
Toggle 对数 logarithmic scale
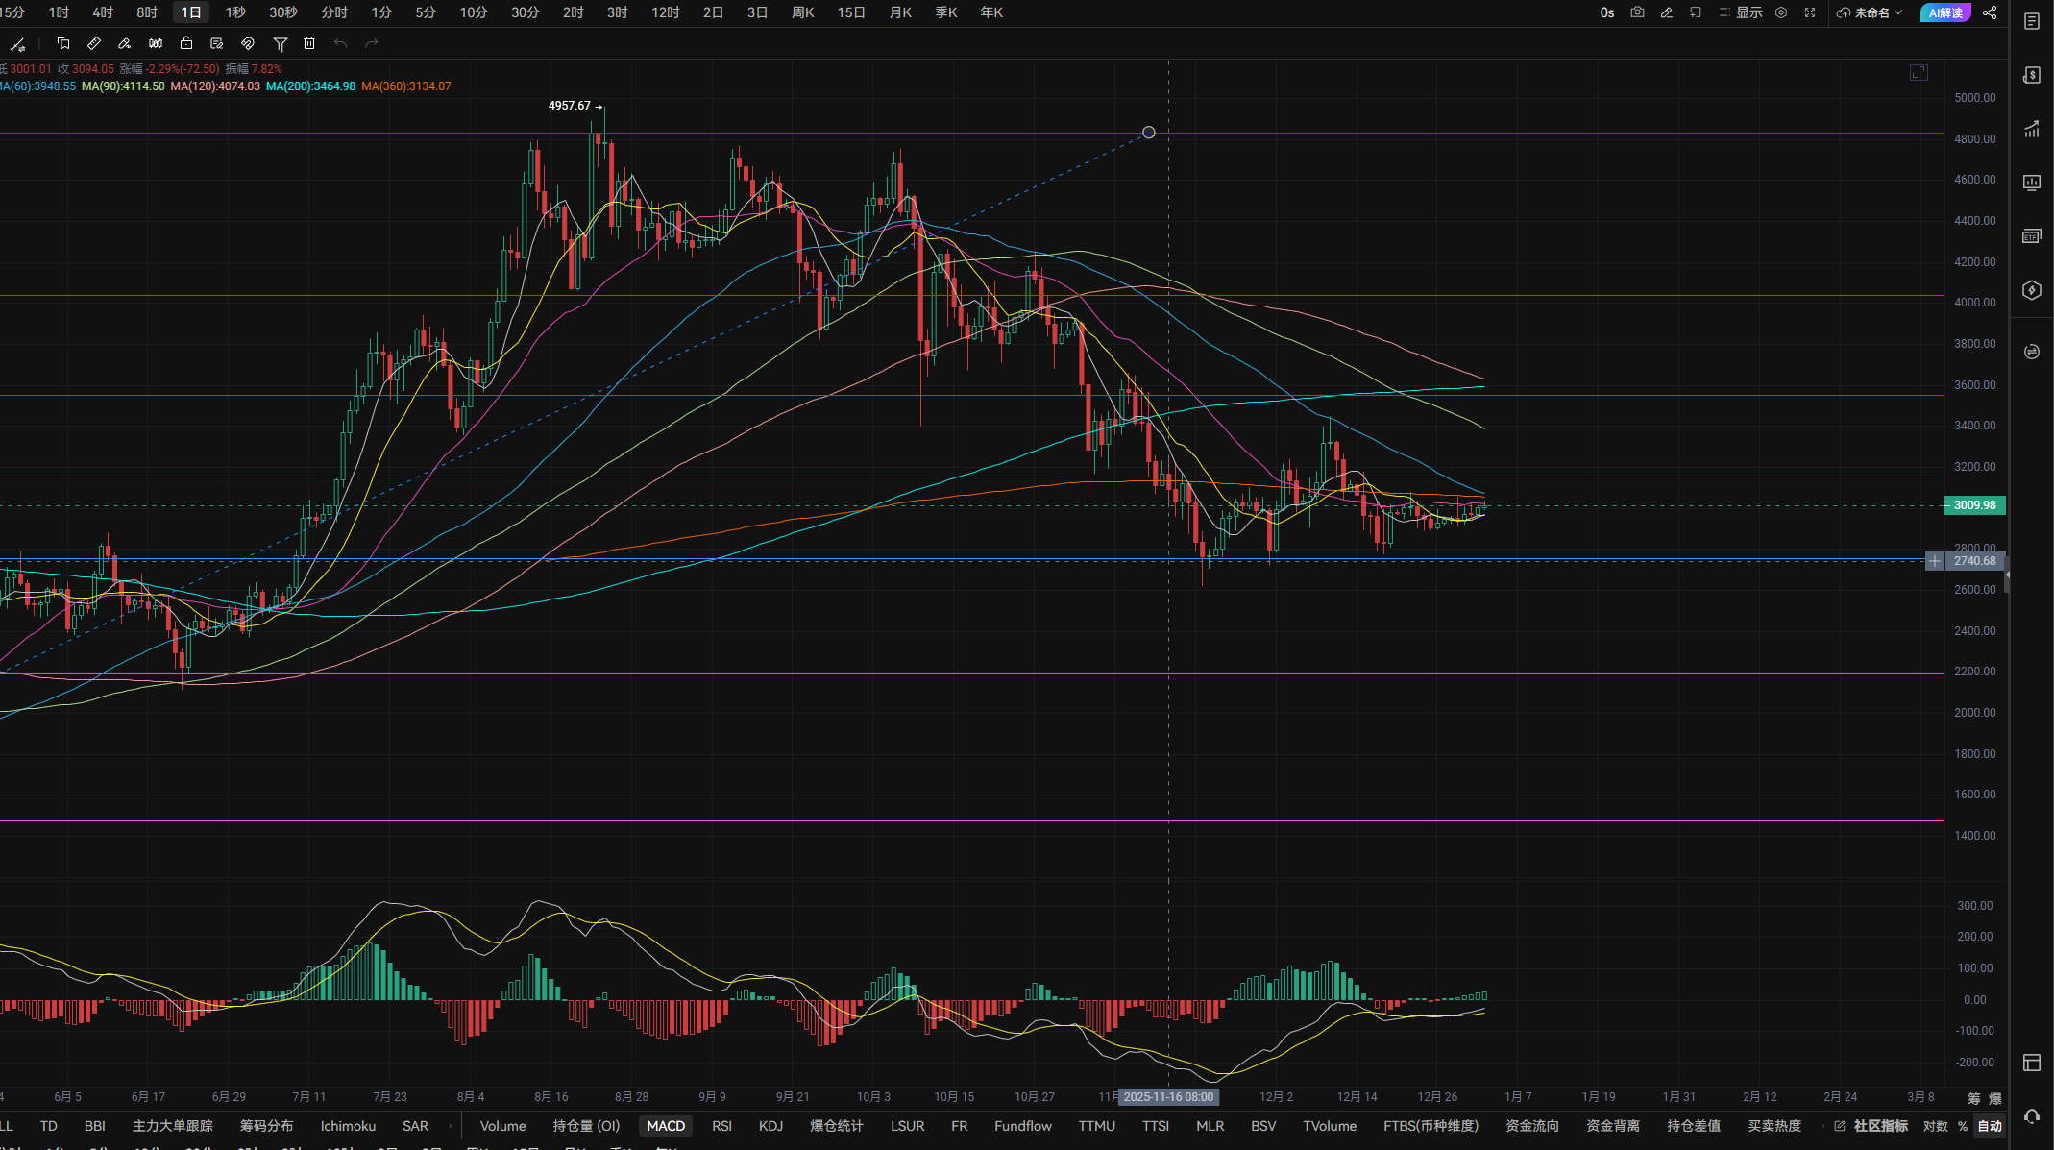pos(1935,1126)
